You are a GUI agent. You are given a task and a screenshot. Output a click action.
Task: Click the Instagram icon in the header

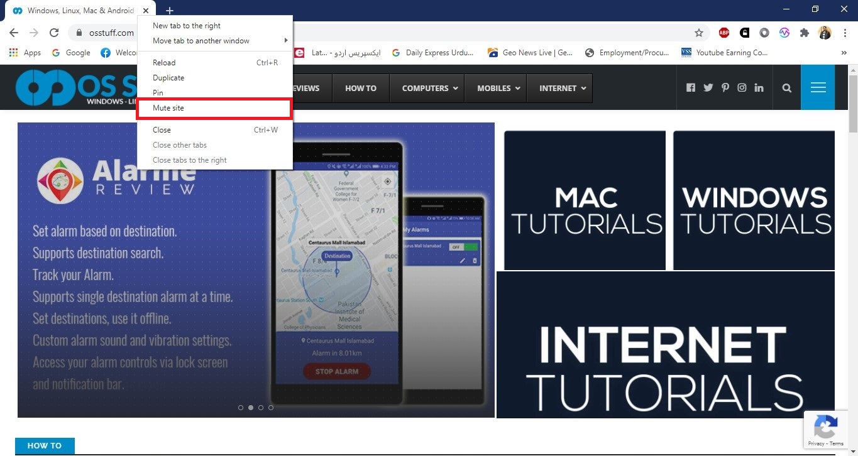(742, 87)
